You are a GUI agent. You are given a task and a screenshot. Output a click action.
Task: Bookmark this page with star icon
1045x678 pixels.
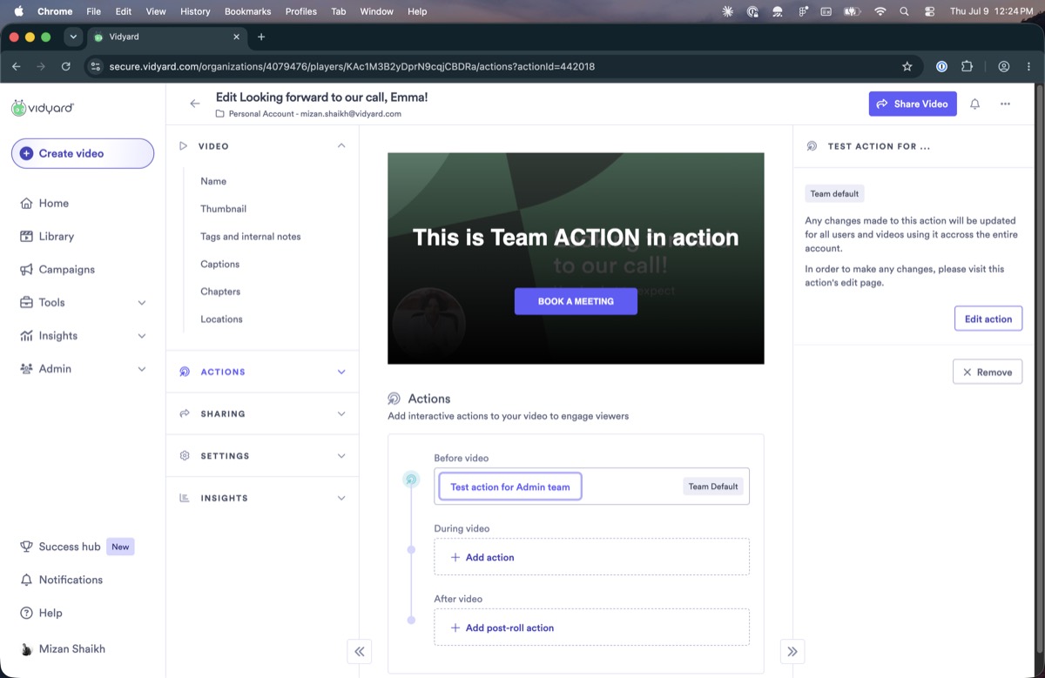coord(907,66)
